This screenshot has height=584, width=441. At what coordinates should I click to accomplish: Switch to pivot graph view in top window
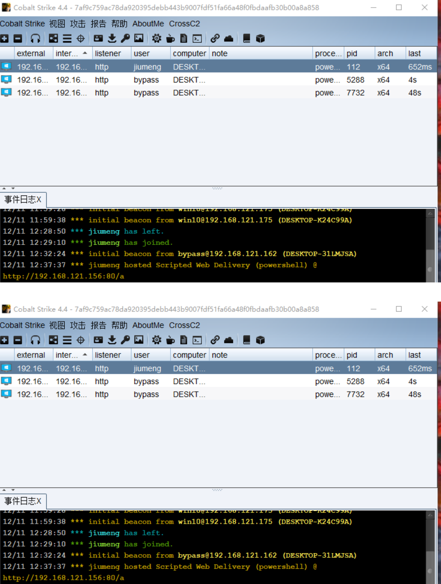(x=53, y=39)
